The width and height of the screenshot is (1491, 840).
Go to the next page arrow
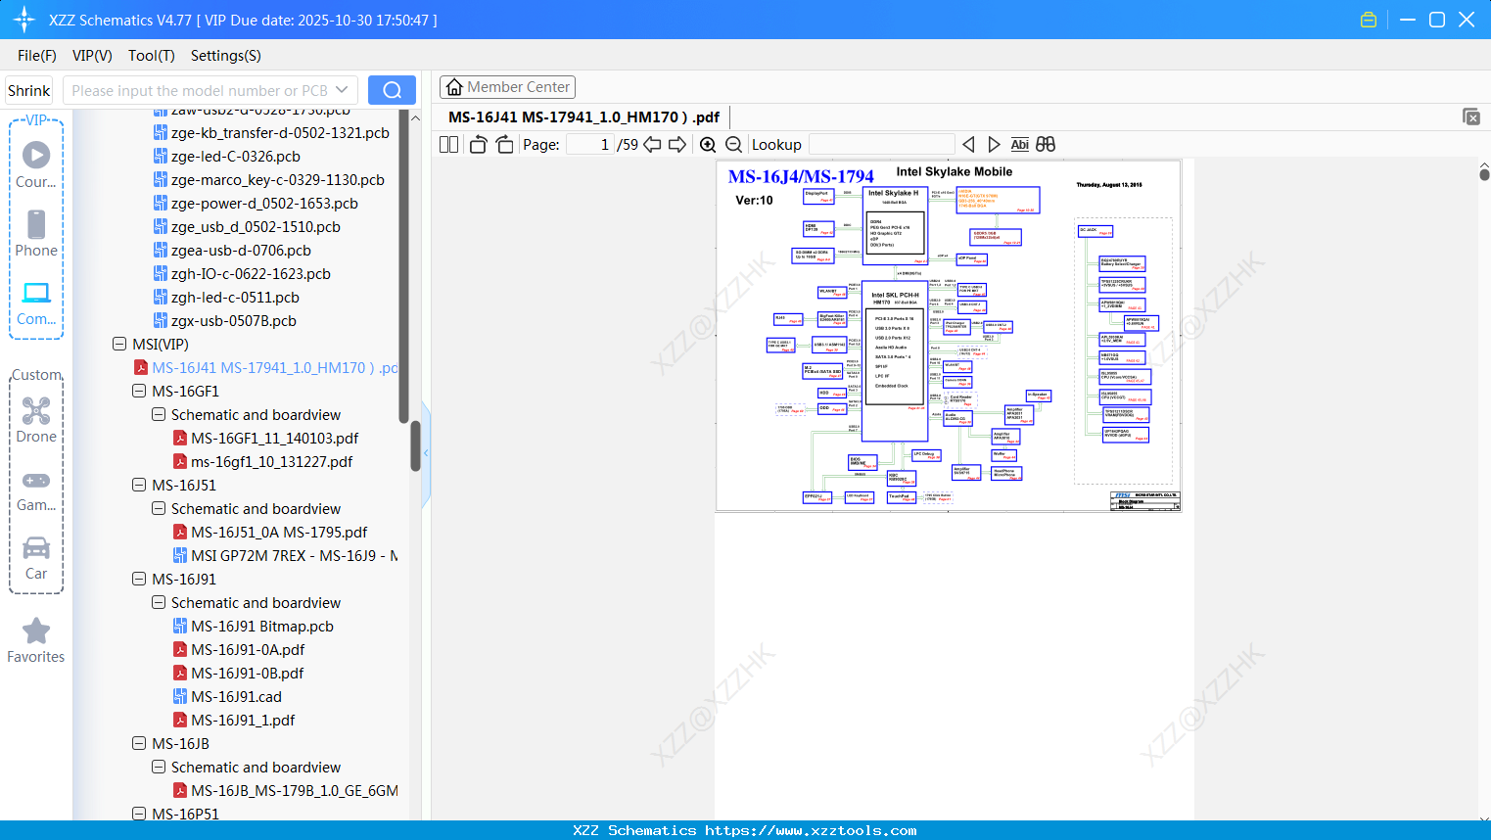[x=677, y=145]
